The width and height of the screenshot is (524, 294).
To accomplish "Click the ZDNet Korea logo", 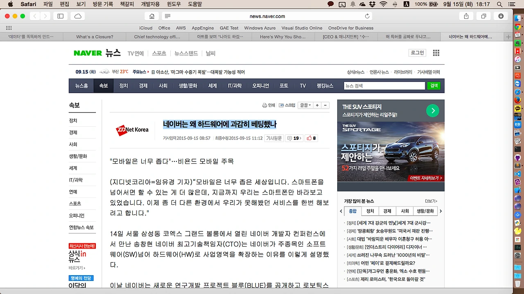I will [132, 130].
